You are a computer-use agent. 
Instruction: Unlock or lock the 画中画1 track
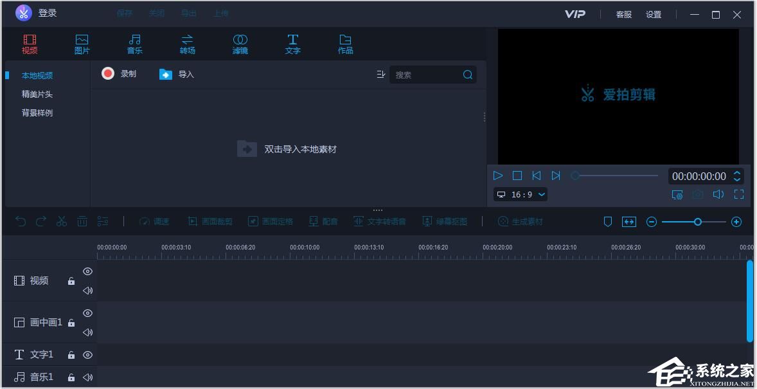71,323
